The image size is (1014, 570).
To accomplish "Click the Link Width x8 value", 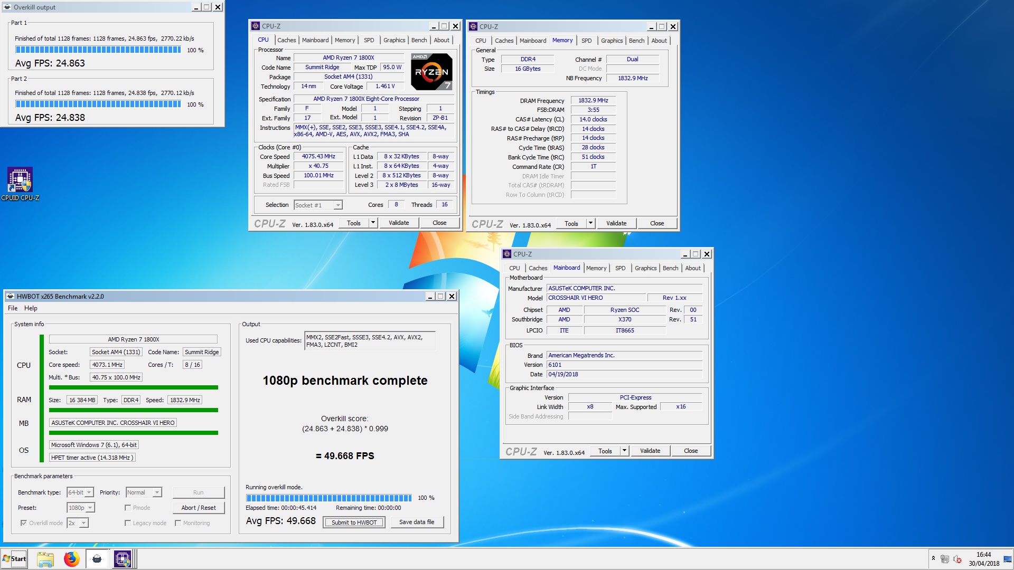I will point(590,406).
